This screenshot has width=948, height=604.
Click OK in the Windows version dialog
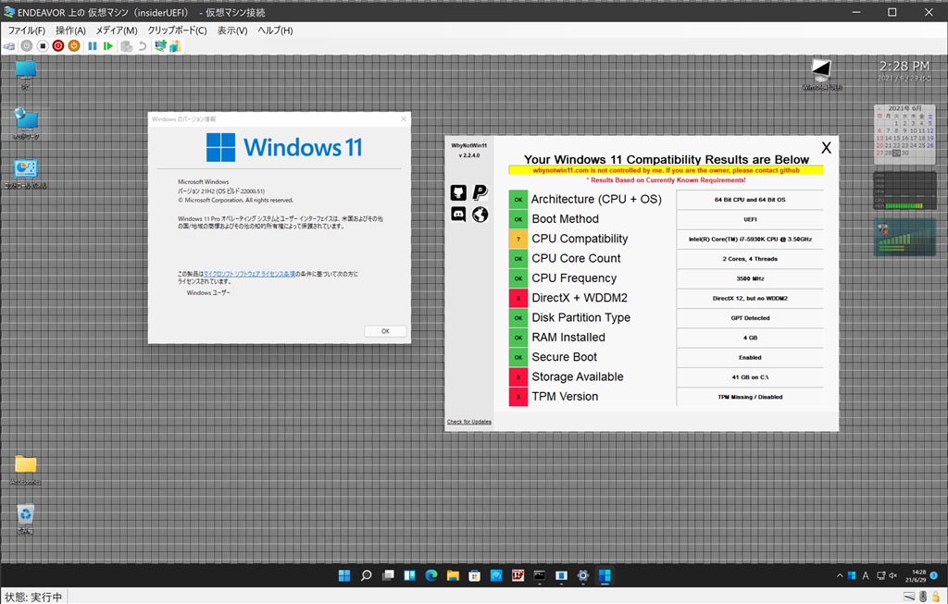pyautogui.click(x=385, y=331)
